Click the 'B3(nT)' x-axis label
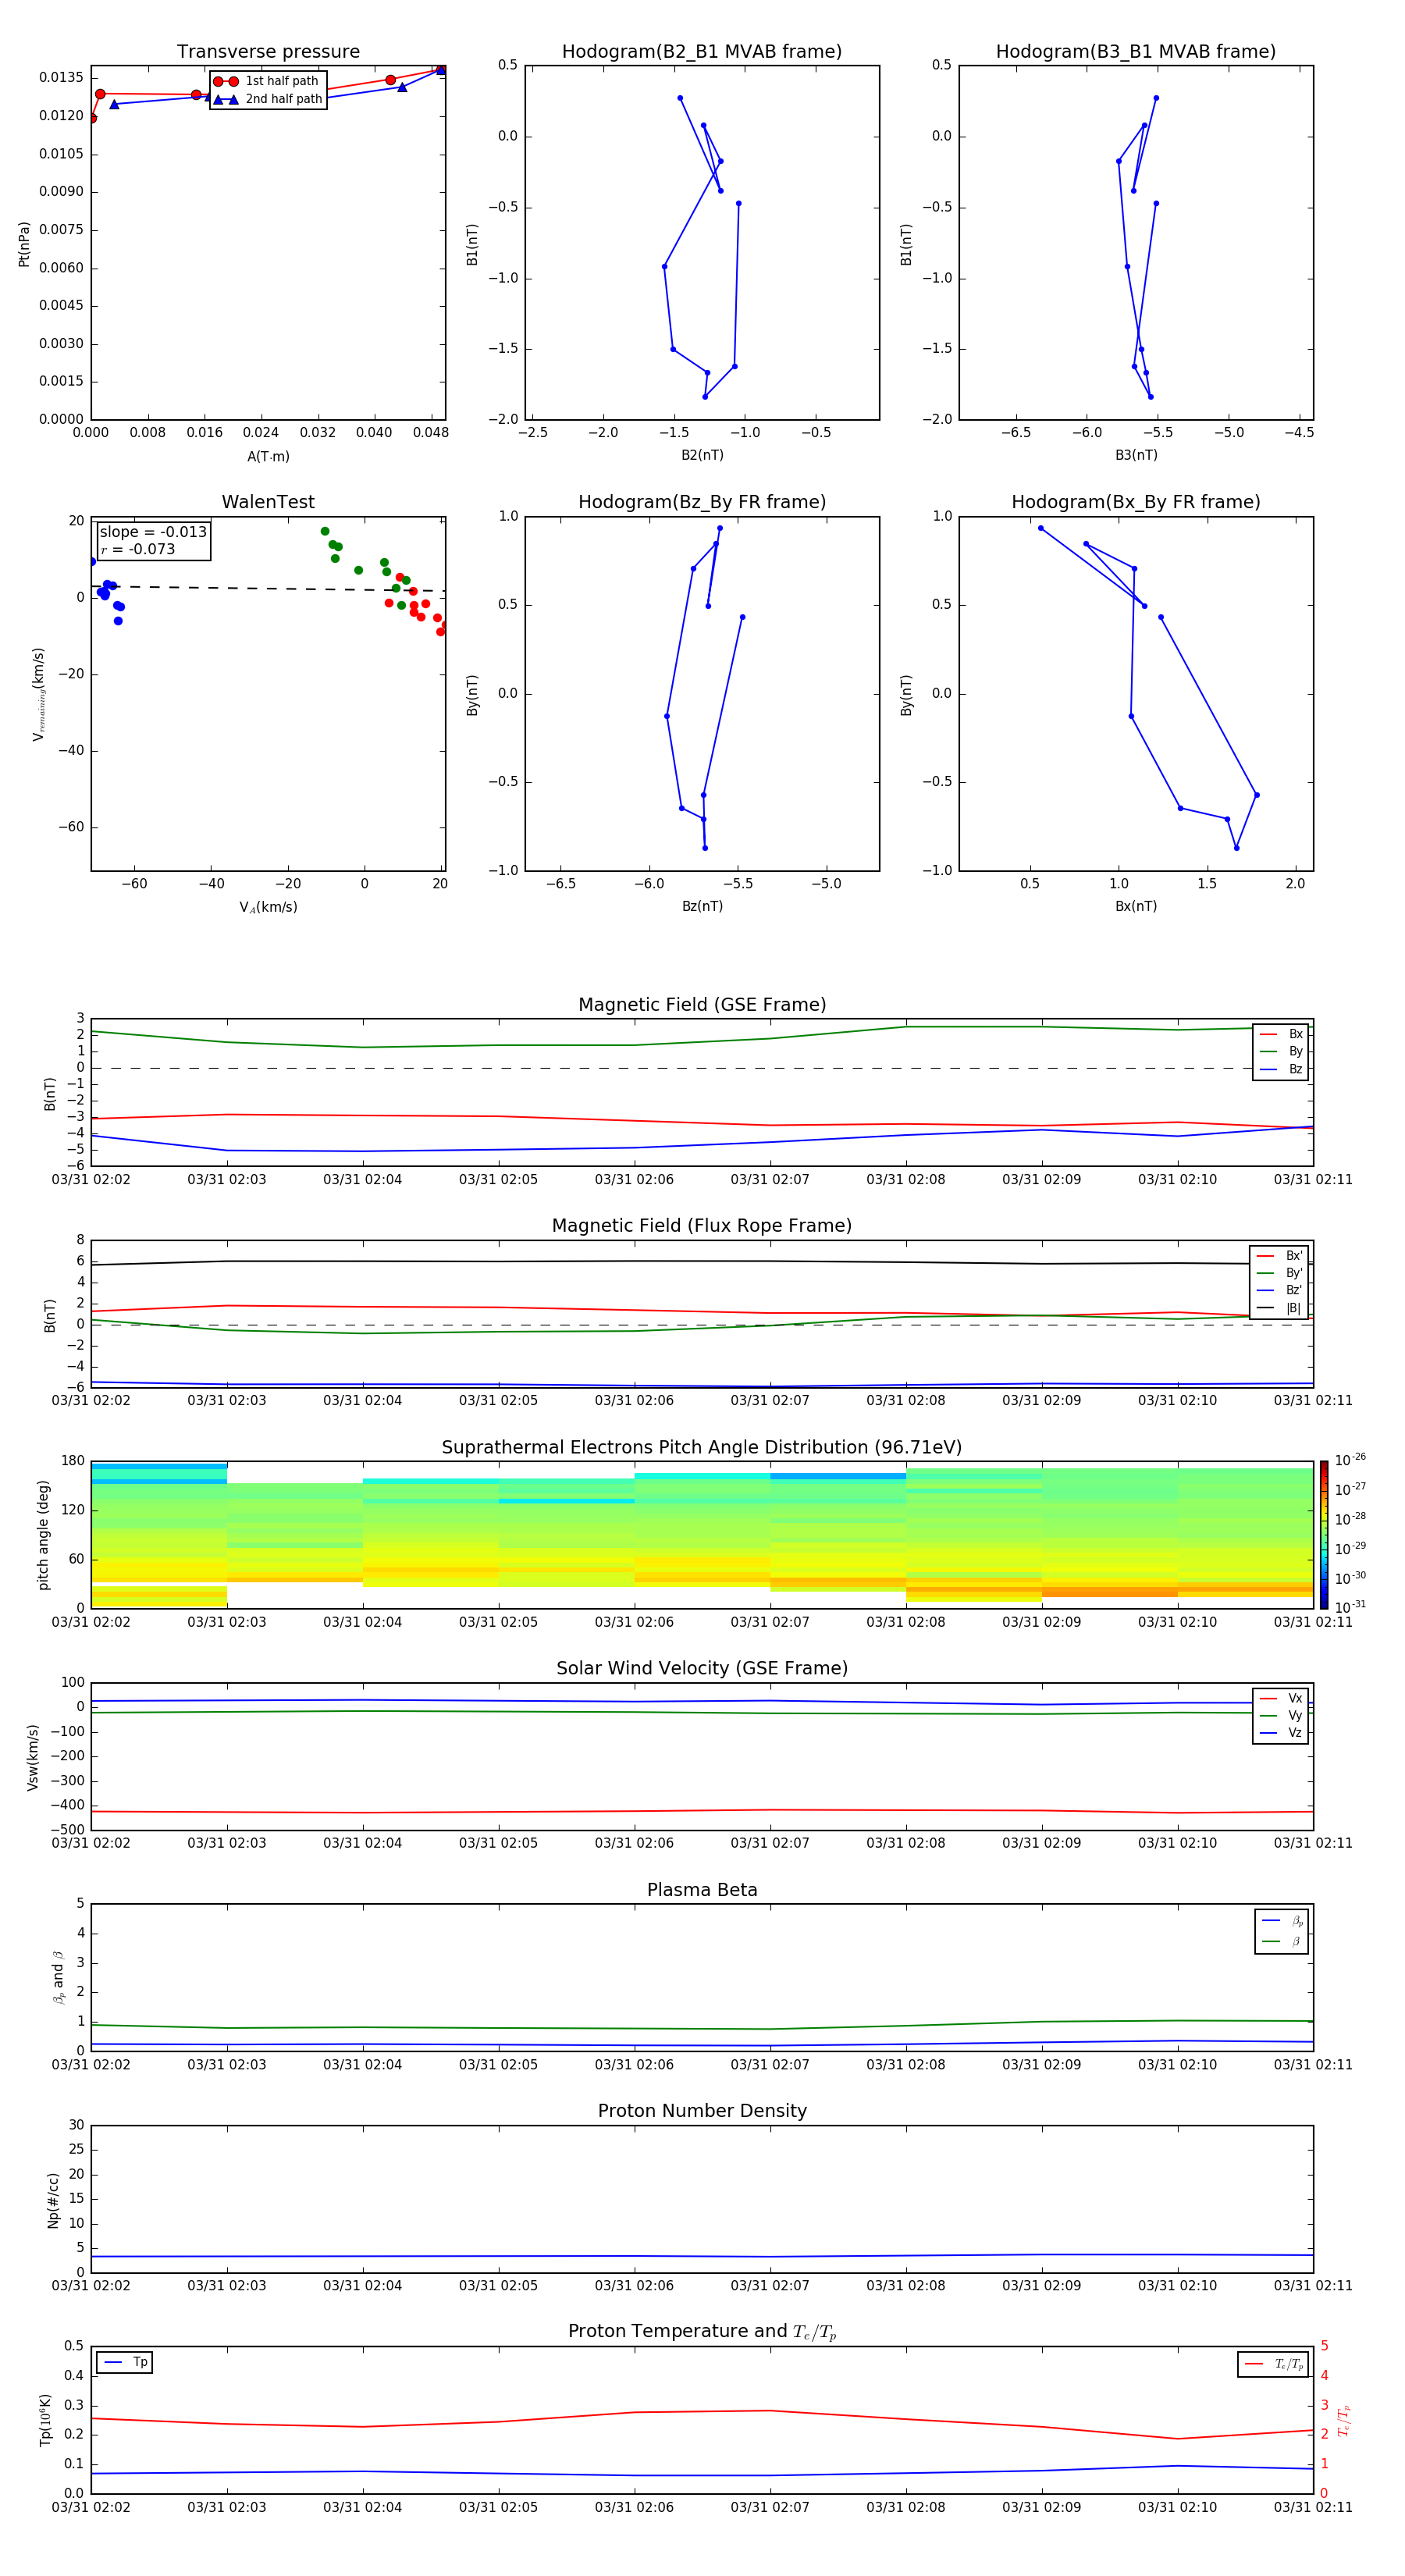The height and width of the screenshot is (2576, 1405). point(1136,455)
